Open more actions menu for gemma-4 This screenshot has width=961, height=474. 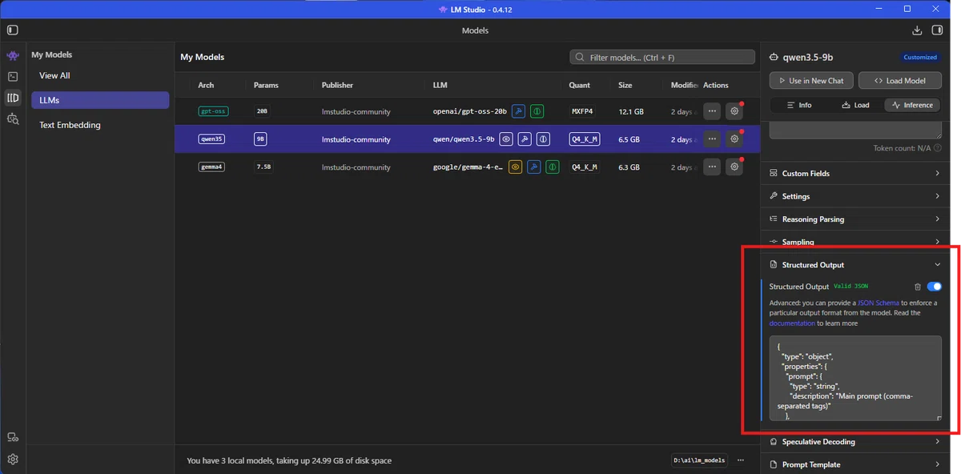(712, 167)
